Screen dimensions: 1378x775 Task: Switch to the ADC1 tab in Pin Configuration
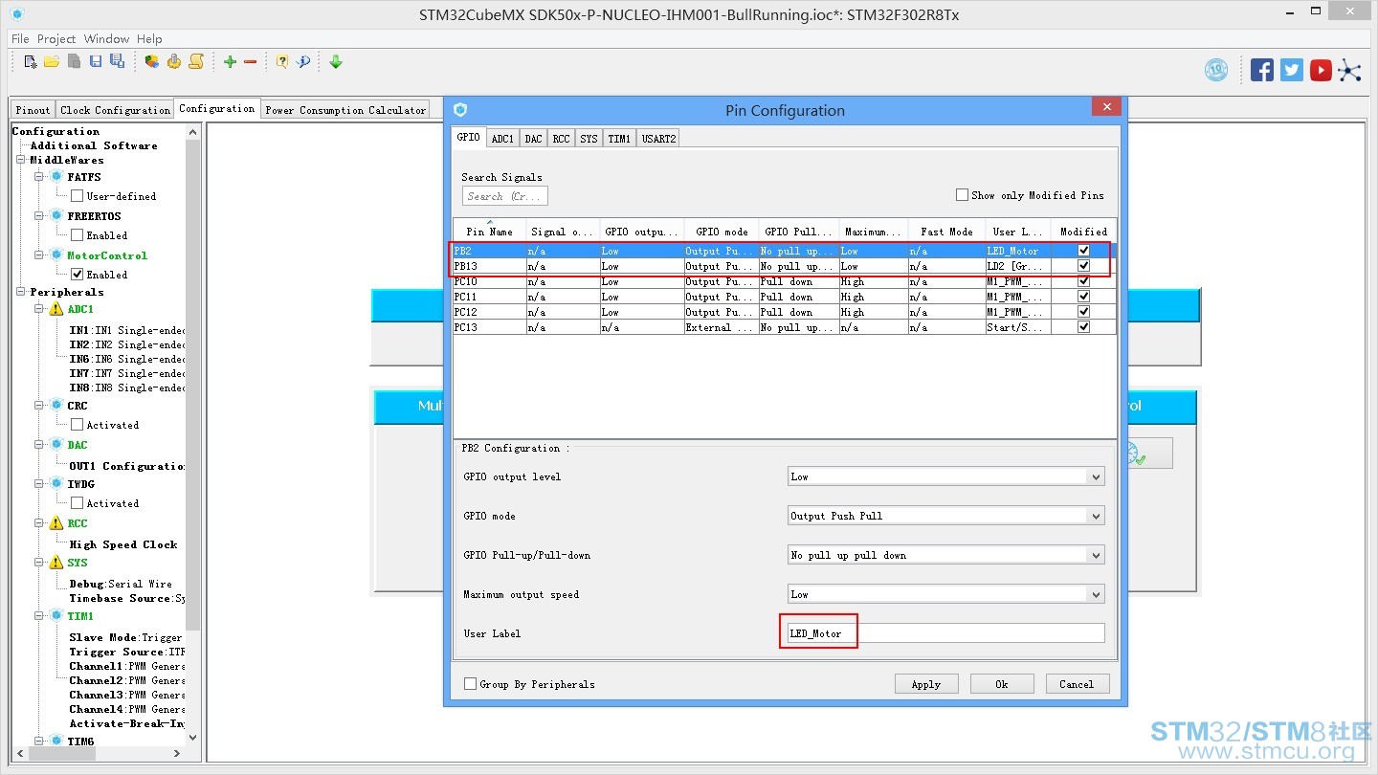[502, 139]
